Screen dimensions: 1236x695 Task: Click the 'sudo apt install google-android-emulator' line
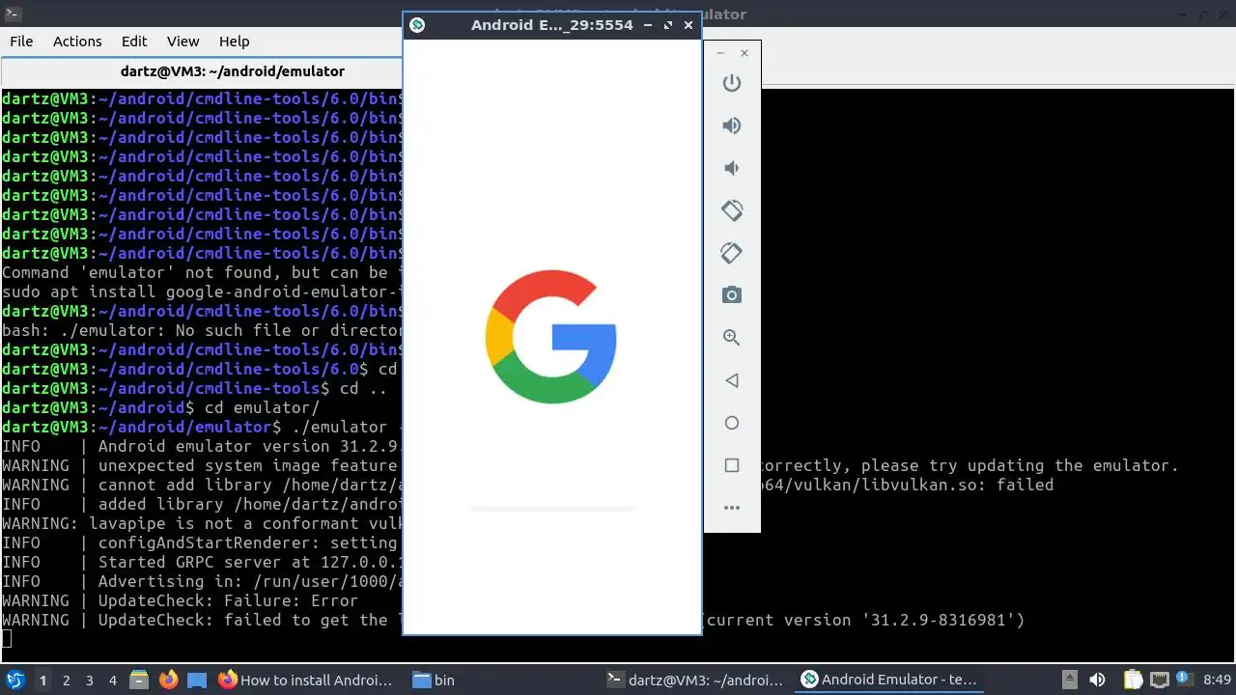coord(202,292)
